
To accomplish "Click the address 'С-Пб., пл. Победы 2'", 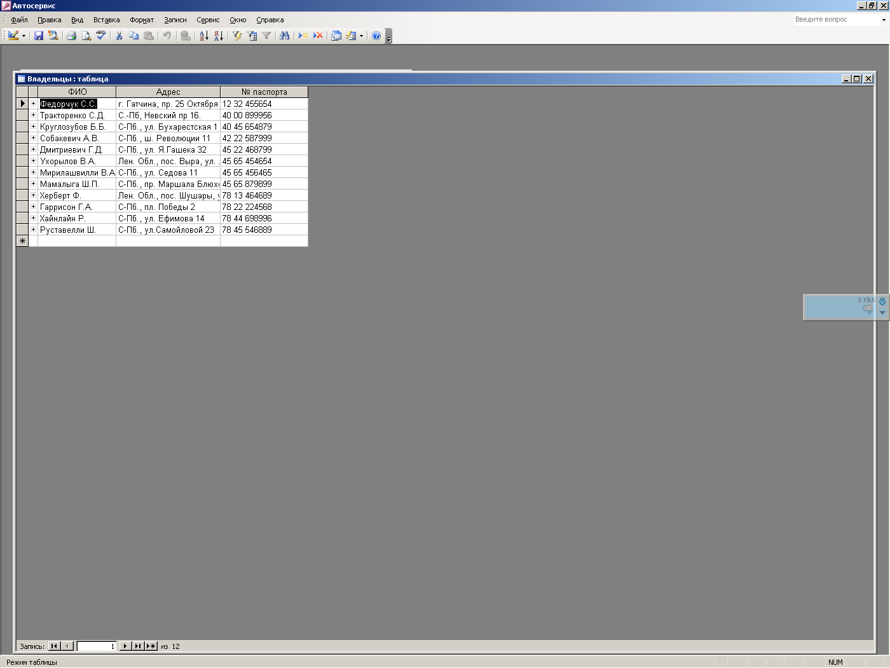I will (x=168, y=207).
